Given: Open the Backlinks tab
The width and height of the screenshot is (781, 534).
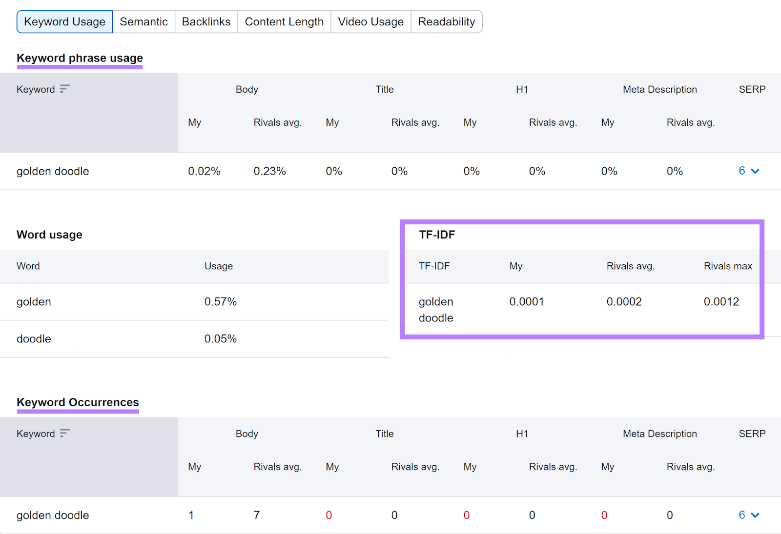Looking at the screenshot, I should pos(206,21).
